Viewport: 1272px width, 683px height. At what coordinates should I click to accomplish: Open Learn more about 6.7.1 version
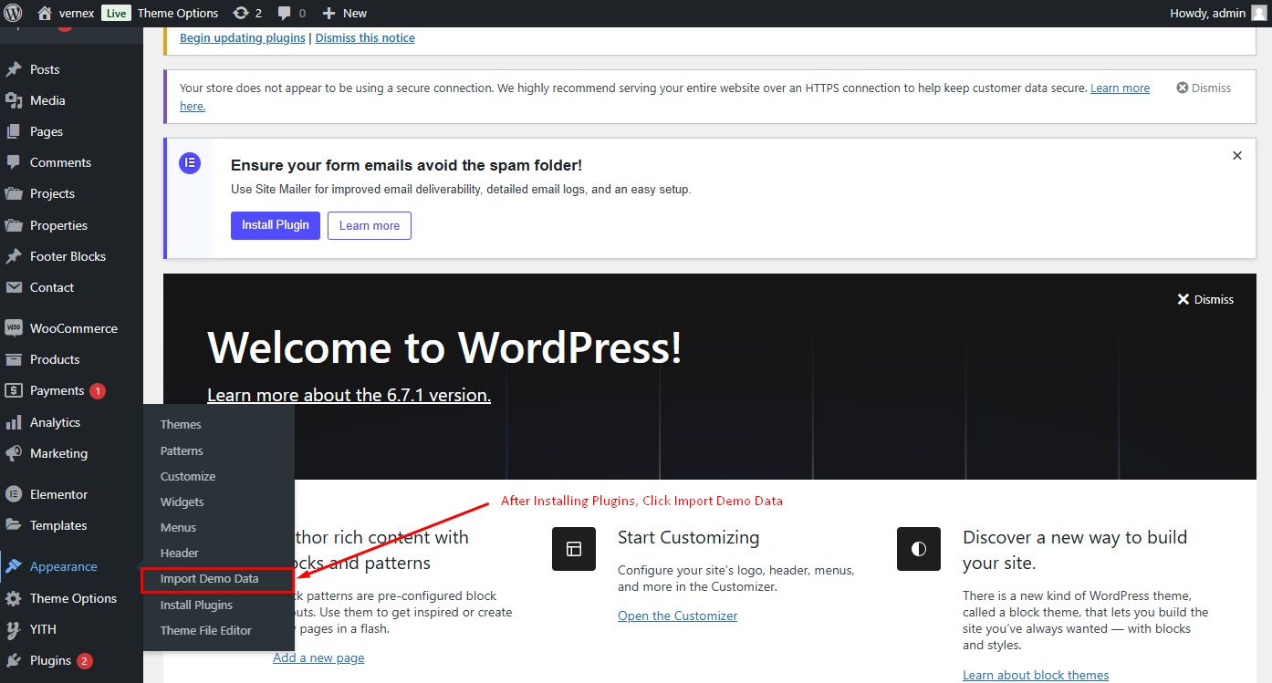(x=349, y=395)
